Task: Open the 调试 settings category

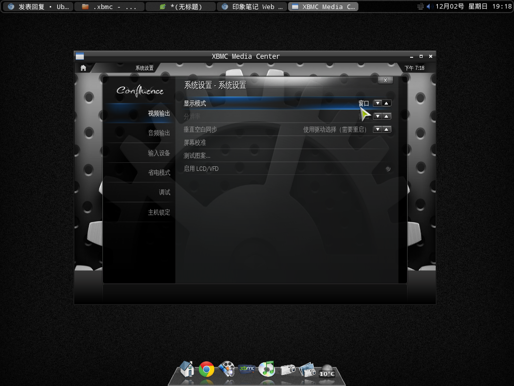Action: [140, 192]
